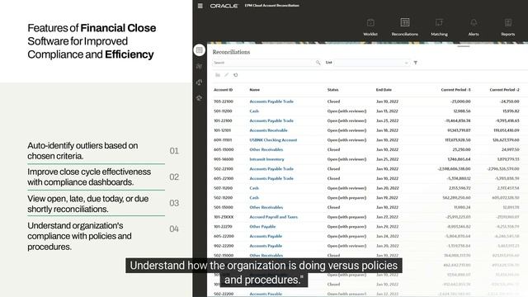Image resolution: width=528 pixels, height=297 pixels.
Task: Click the Status column header
Action: pos(332,90)
